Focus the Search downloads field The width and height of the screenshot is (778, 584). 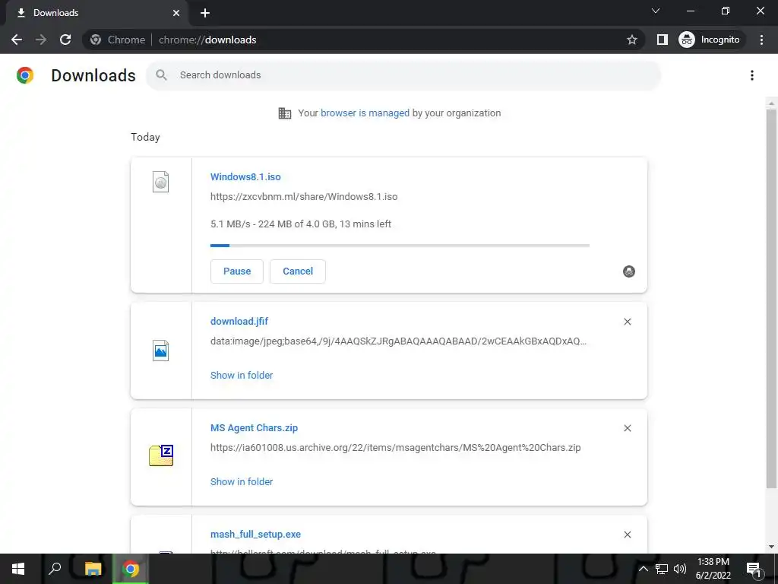[403, 75]
